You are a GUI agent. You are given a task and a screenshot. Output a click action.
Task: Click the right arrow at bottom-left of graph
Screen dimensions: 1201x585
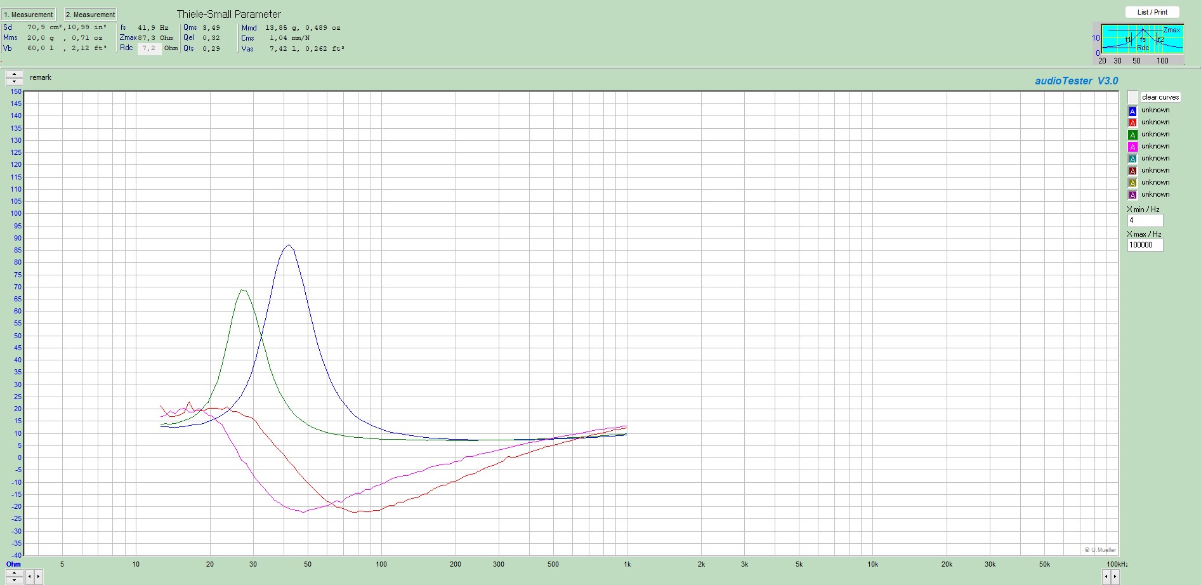click(38, 577)
